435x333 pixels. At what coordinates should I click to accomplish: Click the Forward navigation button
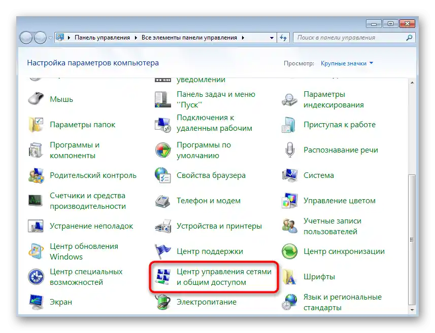(x=40, y=38)
